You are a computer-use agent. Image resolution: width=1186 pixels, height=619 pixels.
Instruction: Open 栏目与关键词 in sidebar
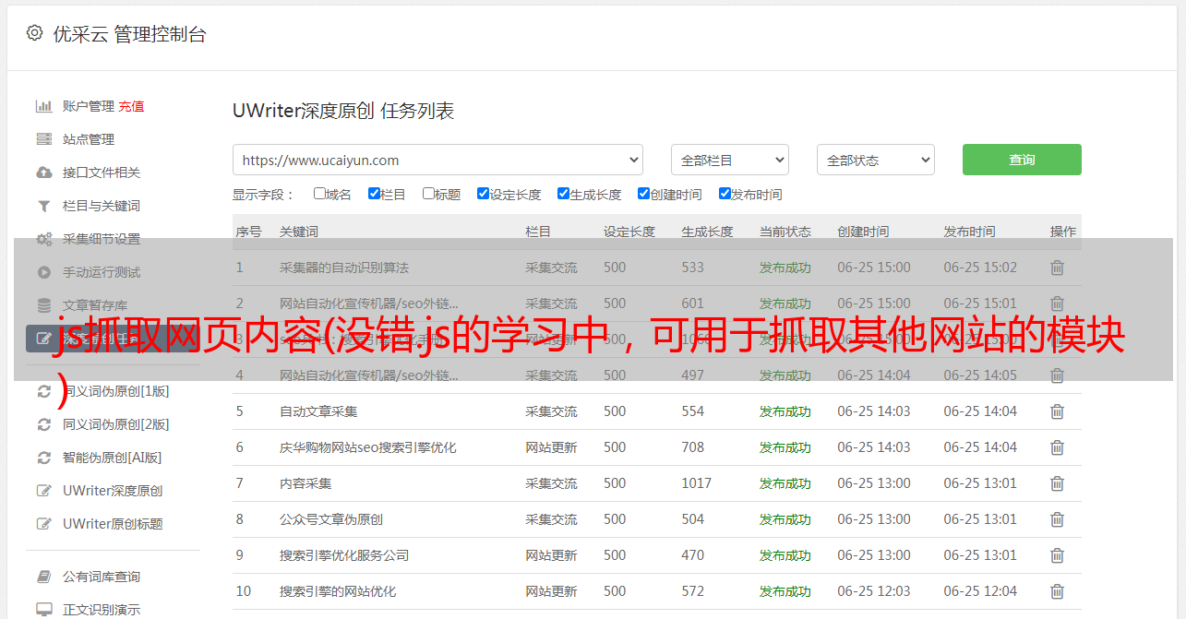pyautogui.click(x=102, y=206)
